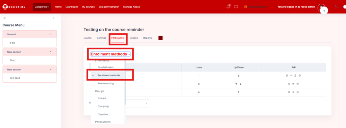Open the SEB Quiz activity
The width and height of the screenshot is (346, 128).
(15, 78)
